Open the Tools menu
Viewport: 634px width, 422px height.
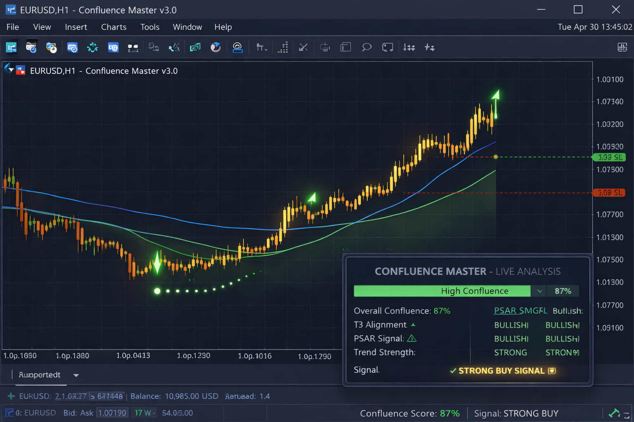pos(150,27)
